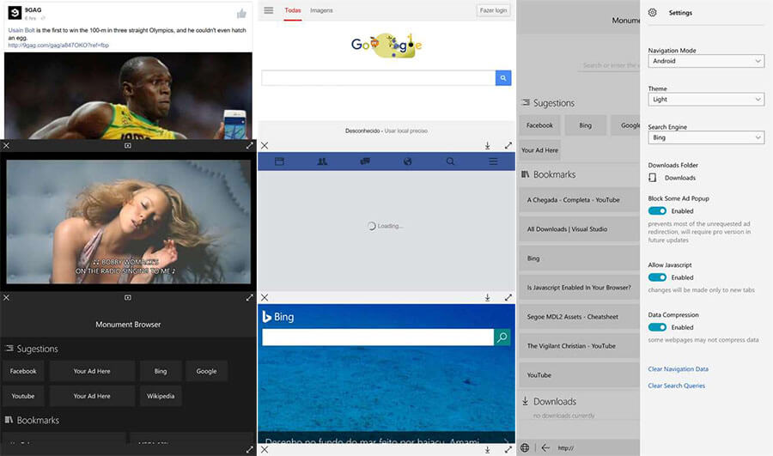Click the Bing logo
Screen dimensions: 773x456
click(278, 317)
